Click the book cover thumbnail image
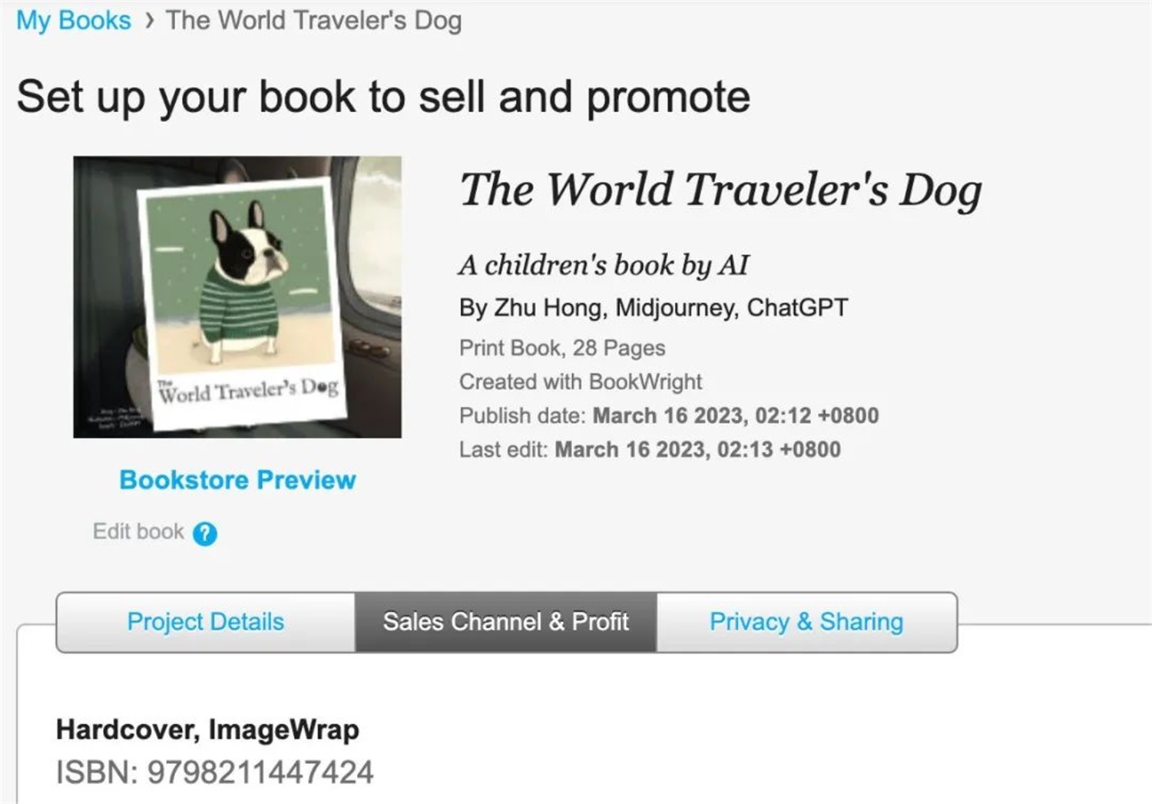 [x=237, y=297]
